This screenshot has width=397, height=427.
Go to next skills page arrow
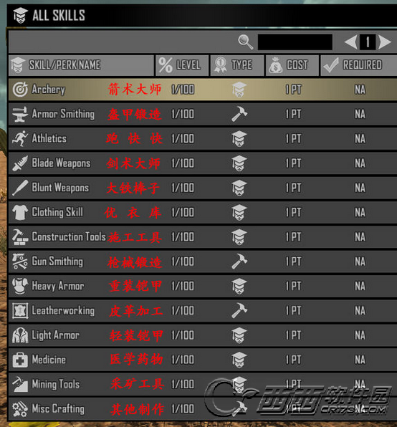[385, 42]
